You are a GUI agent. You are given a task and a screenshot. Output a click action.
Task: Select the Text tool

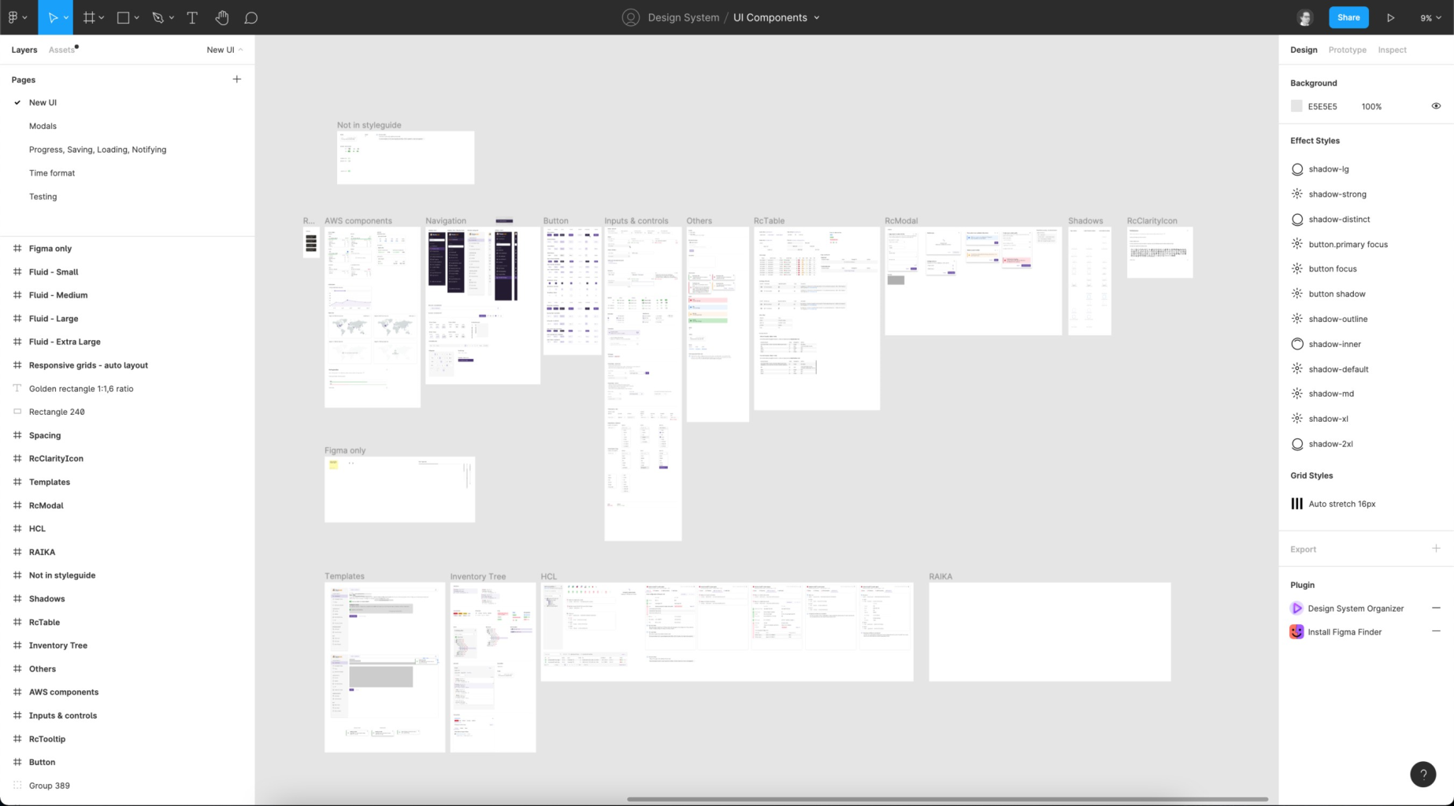click(192, 17)
